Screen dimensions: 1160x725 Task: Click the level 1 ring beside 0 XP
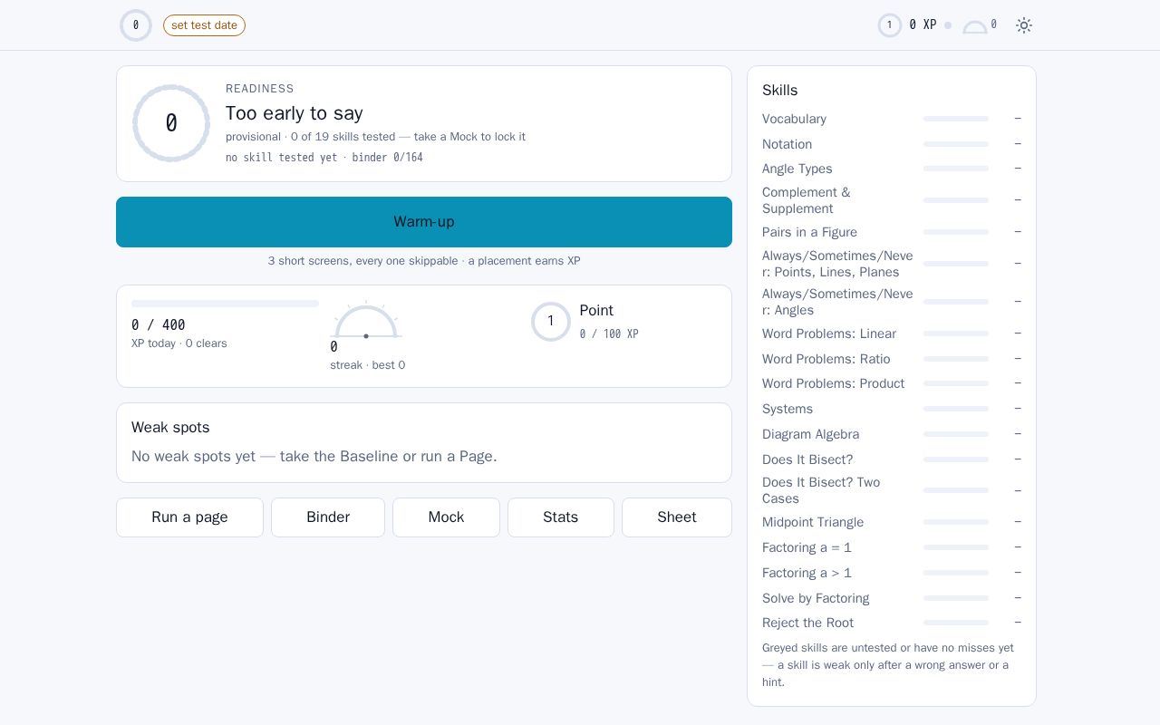pyautogui.click(x=890, y=25)
